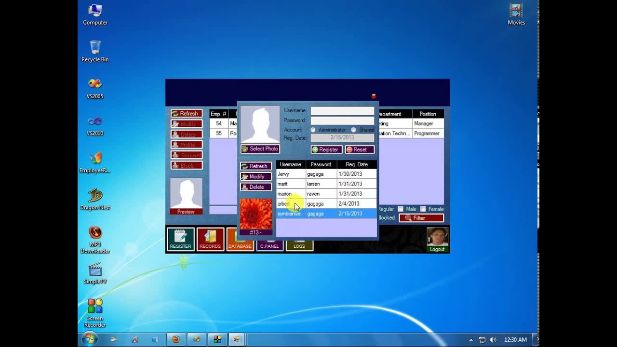617x347 pixels.
Task: Click the password cell 'raven'
Action: click(x=321, y=194)
